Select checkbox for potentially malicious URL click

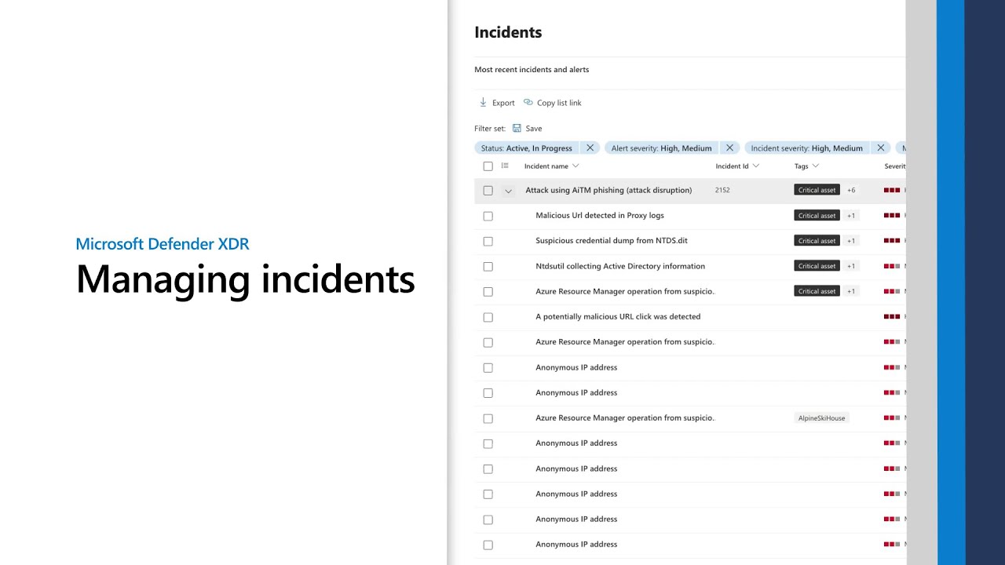click(488, 317)
